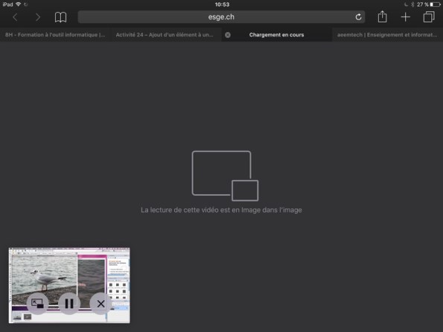The image size is (443, 332).
Task: Select the Chargement en cours tab
Action: [x=276, y=35]
